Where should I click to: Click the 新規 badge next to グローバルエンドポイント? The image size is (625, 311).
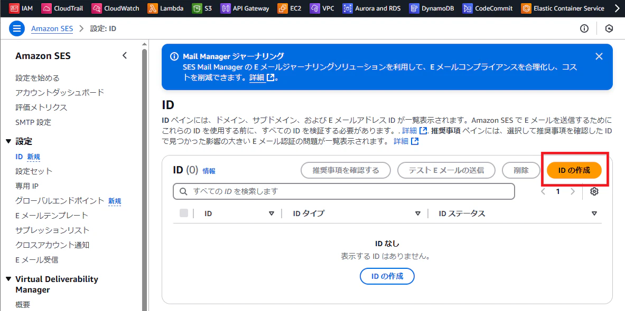pos(115,201)
